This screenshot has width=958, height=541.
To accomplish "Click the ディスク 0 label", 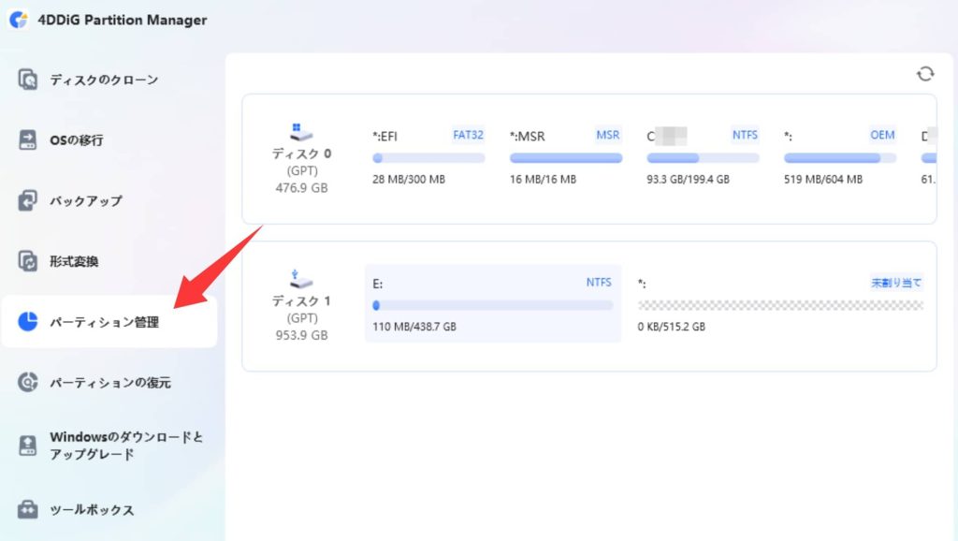I will 301,154.
